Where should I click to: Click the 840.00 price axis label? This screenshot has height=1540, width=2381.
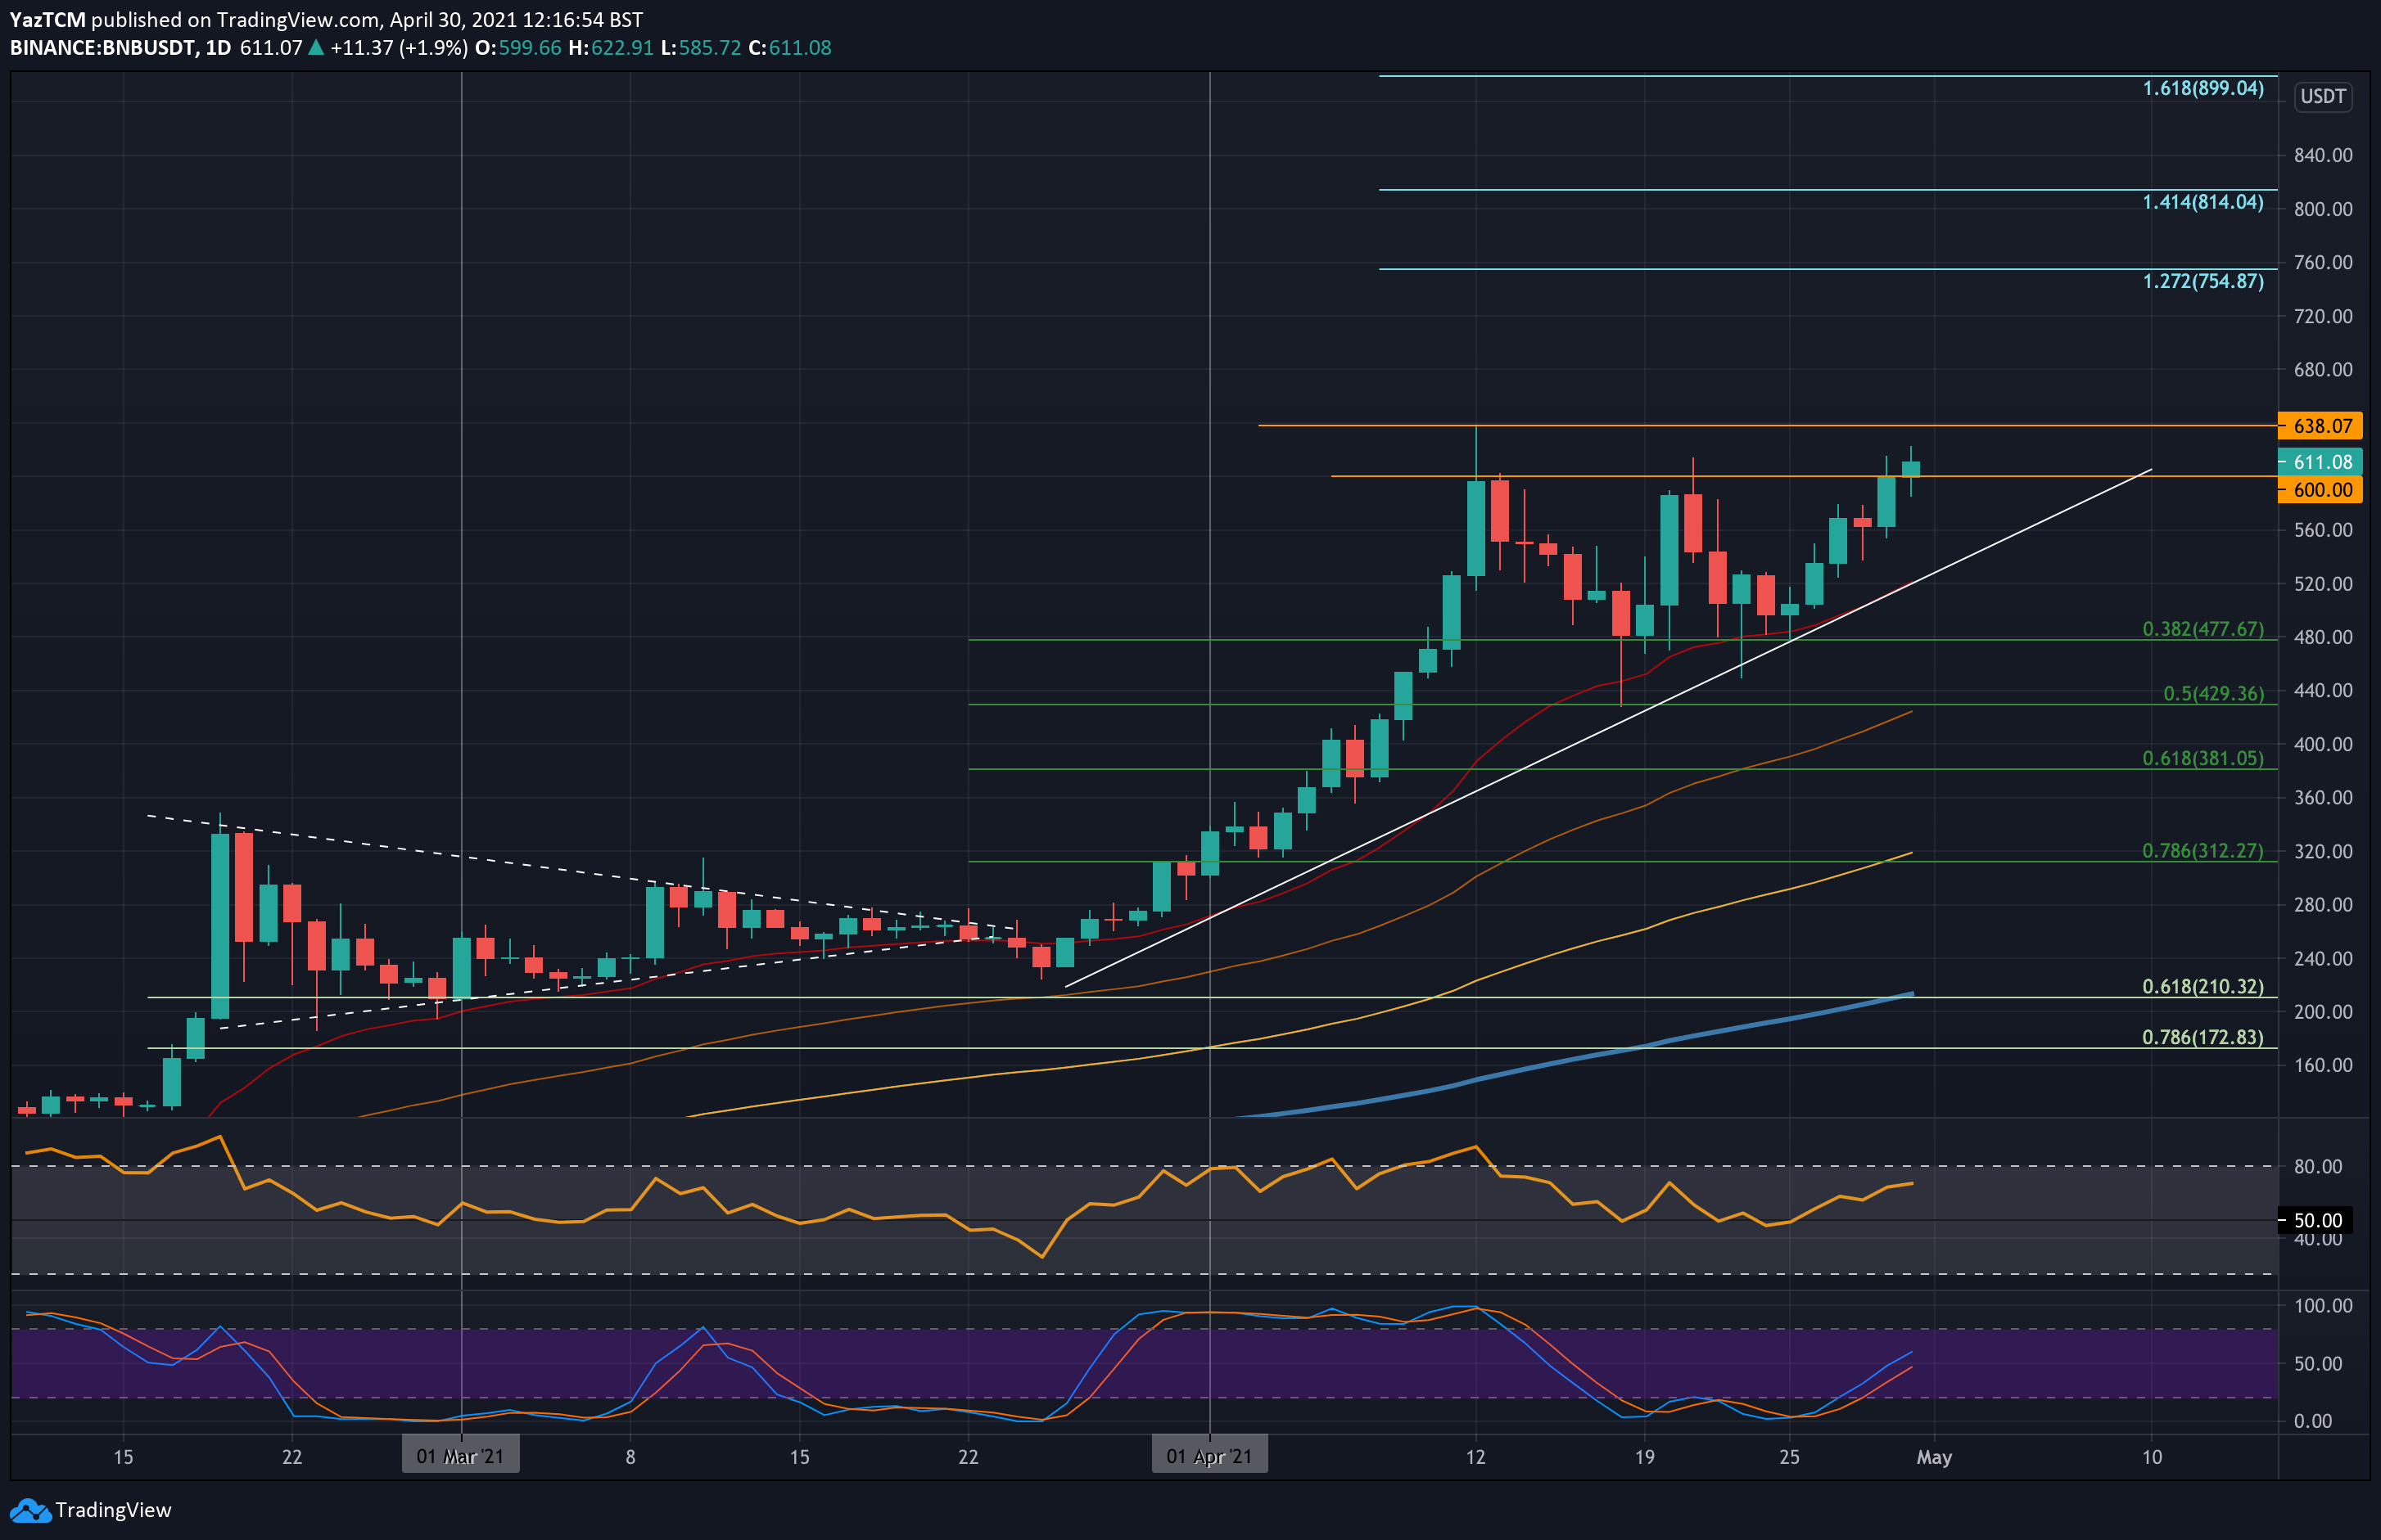click(2323, 156)
